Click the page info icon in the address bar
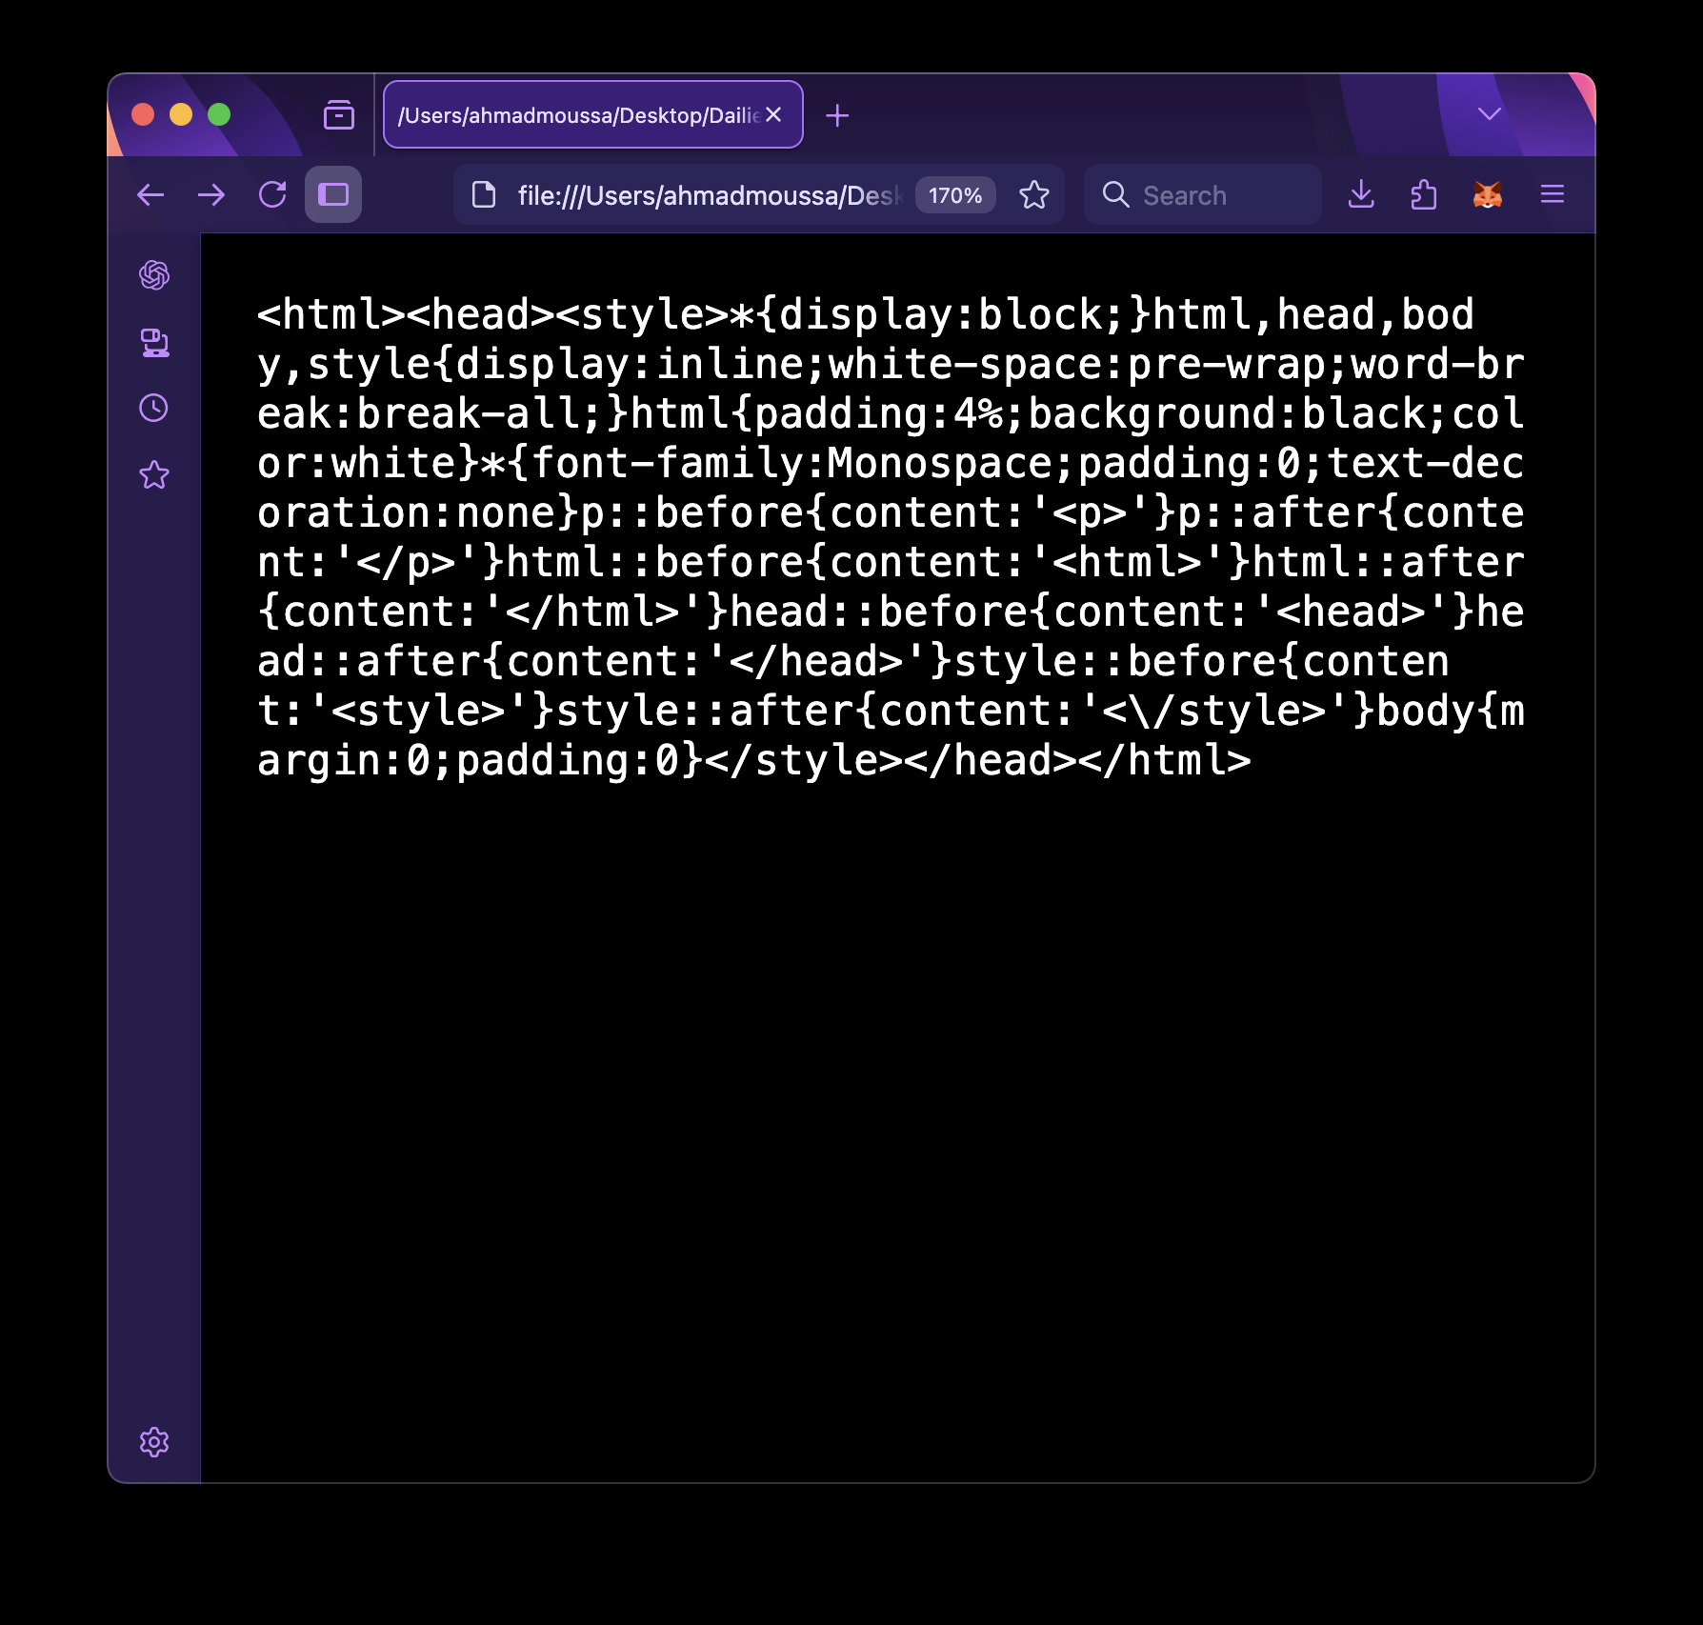The image size is (1703, 1625). click(485, 195)
